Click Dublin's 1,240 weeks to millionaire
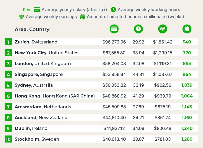 pyautogui.click(x=186, y=128)
